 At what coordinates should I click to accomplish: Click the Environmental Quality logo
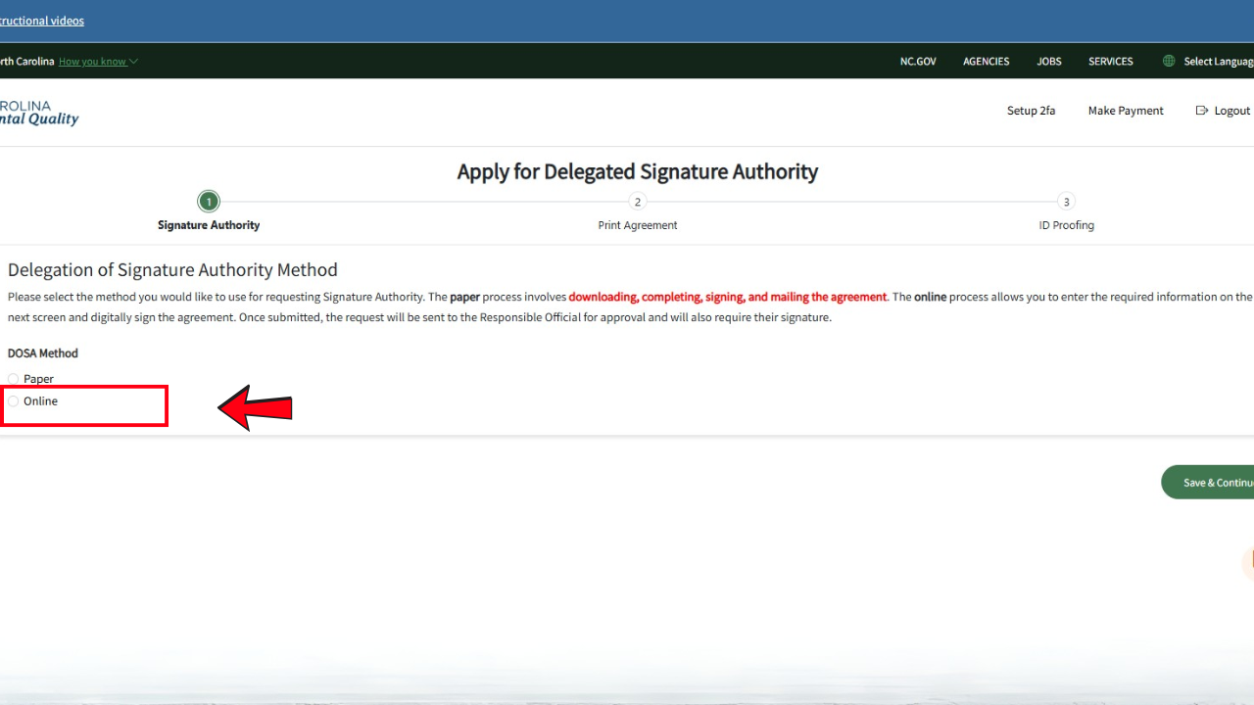point(39,113)
